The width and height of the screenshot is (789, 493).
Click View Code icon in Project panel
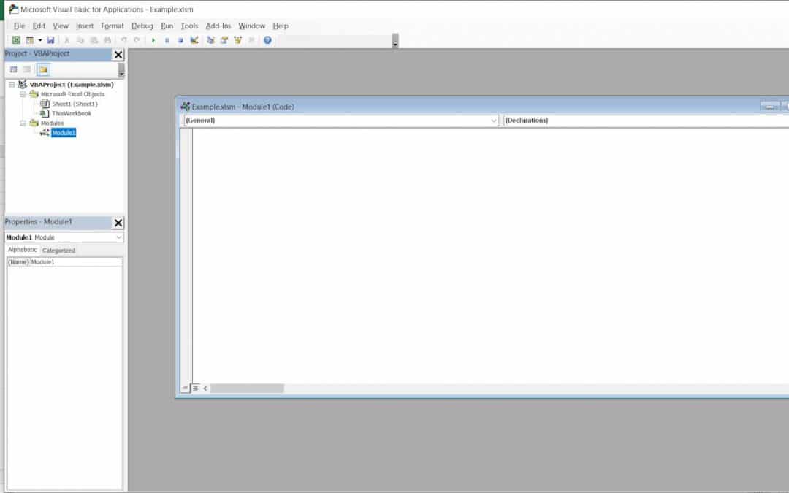pos(13,69)
